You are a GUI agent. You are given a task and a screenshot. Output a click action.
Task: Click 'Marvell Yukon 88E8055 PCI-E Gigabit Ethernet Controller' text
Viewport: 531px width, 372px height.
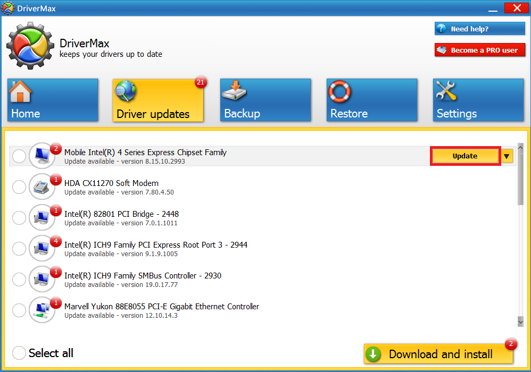(x=162, y=307)
